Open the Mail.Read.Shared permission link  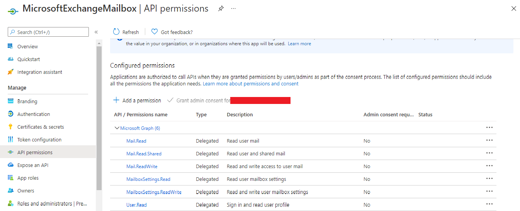click(x=144, y=153)
